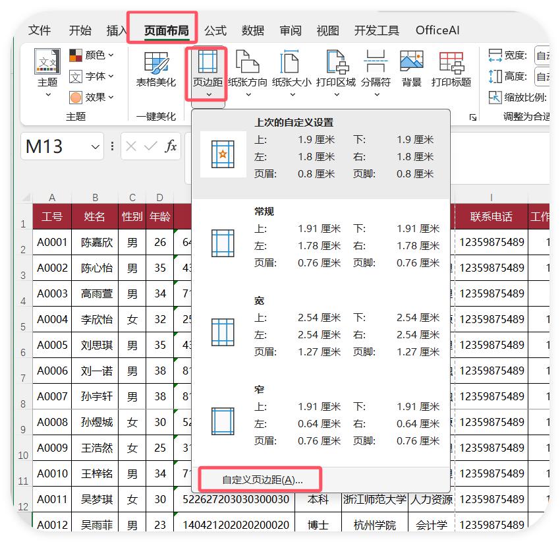The image size is (560, 542).
Task: Select column D header
Action: coord(159,198)
